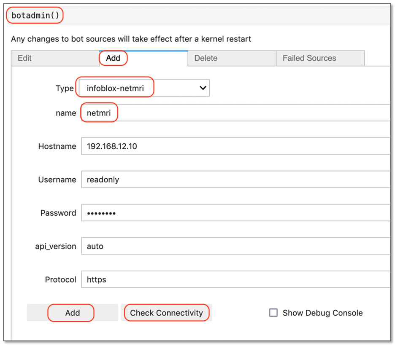This screenshot has height=346, width=395.
Task: Select the Add tab
Action: pos(113,58)
